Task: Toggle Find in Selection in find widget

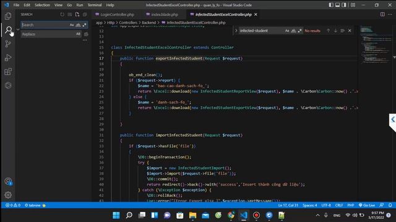Action: click(342, 31)
